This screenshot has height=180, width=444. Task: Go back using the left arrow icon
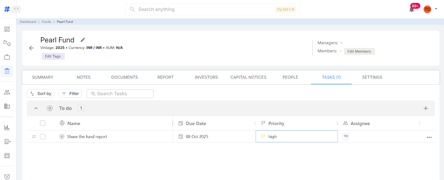(x=31, y=48)
